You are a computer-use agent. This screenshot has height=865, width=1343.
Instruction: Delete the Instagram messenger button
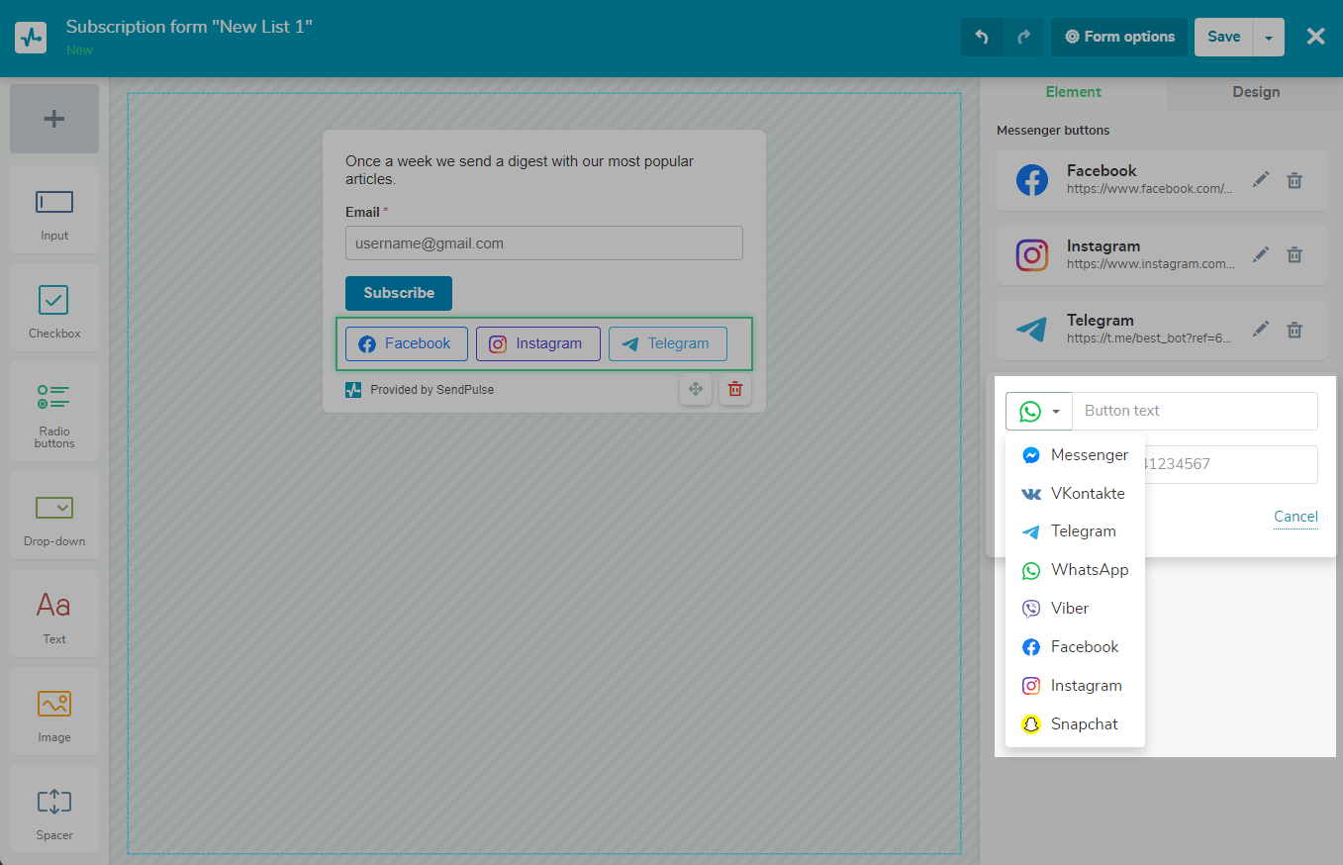coord(1295,254)
